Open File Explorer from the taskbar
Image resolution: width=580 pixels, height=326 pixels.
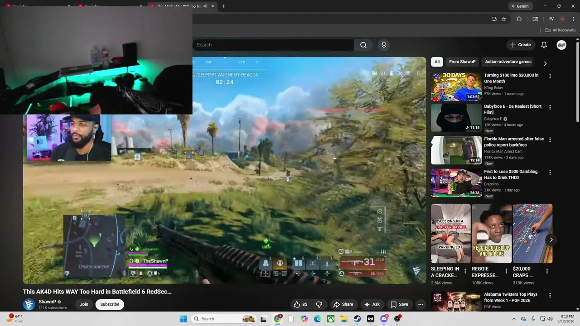pyautogui.click(x=344, y=319)
